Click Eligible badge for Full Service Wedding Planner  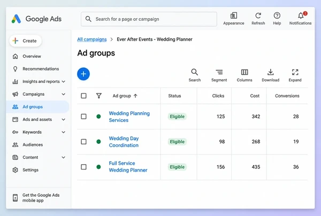coord(177,167)
